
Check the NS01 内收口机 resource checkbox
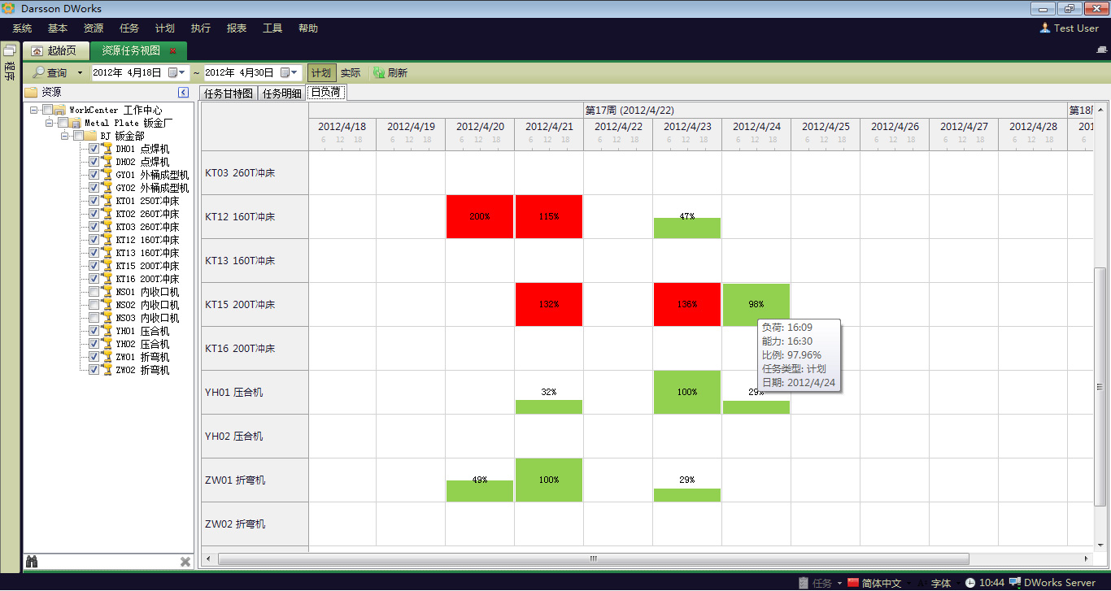[x=94, y=291]
